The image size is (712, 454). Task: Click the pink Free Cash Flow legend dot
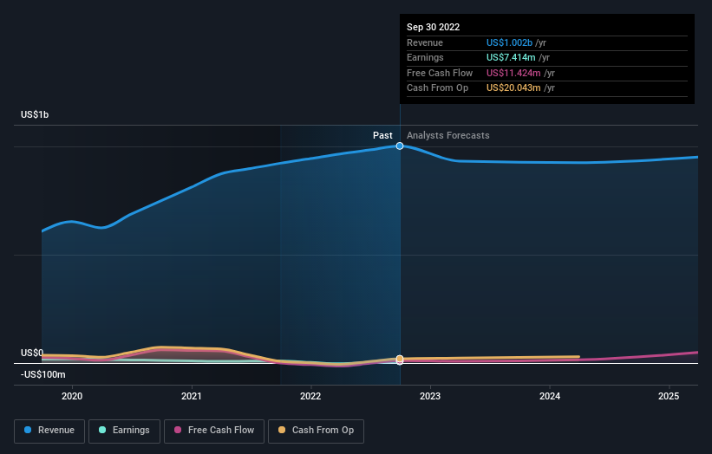178,430
